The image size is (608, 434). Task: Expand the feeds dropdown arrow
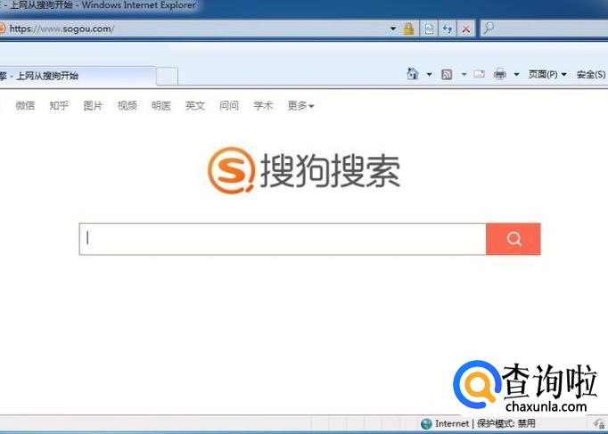(464, 74)
